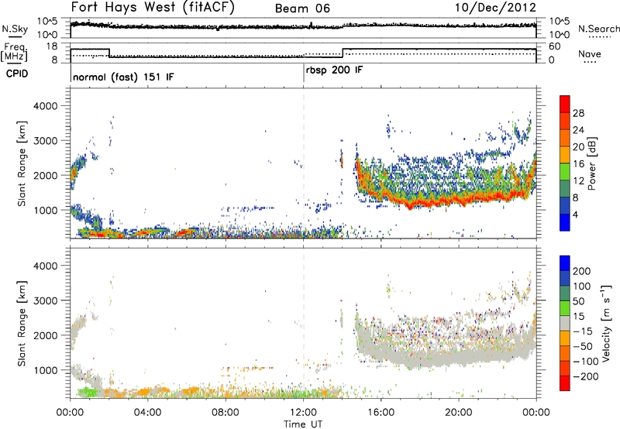The height and width of the screenshot is (429, 620).
Task: Click the '16' Power colorbar label
Action: coord(578,164)
